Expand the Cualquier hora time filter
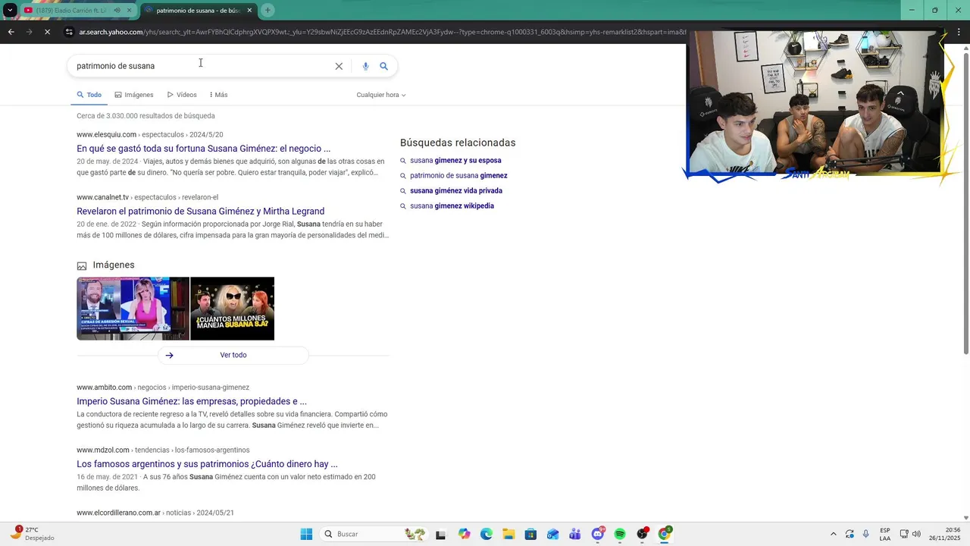970x546 pixels. click(381, 95)
